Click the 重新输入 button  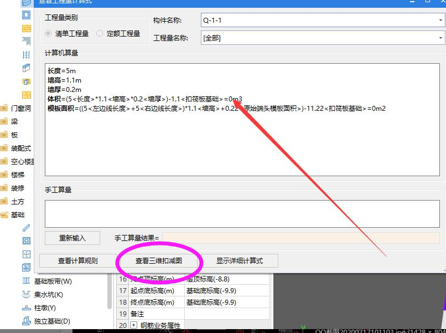[72, 238]
